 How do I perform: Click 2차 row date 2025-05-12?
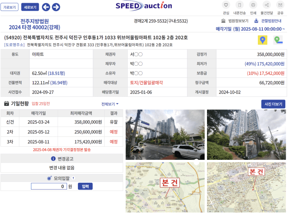(x=38, y=132)
